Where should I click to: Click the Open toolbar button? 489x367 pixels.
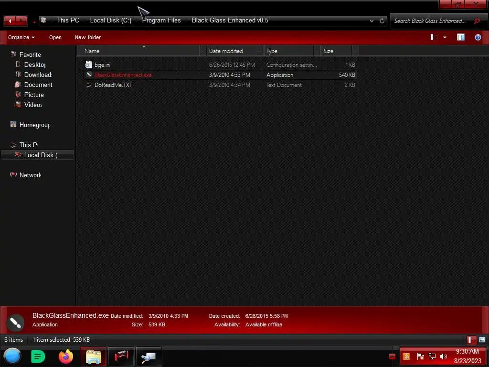(55, 37)
